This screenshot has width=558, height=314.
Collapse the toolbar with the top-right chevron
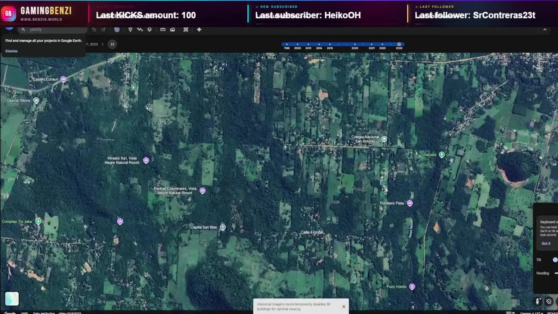point(545,30)
